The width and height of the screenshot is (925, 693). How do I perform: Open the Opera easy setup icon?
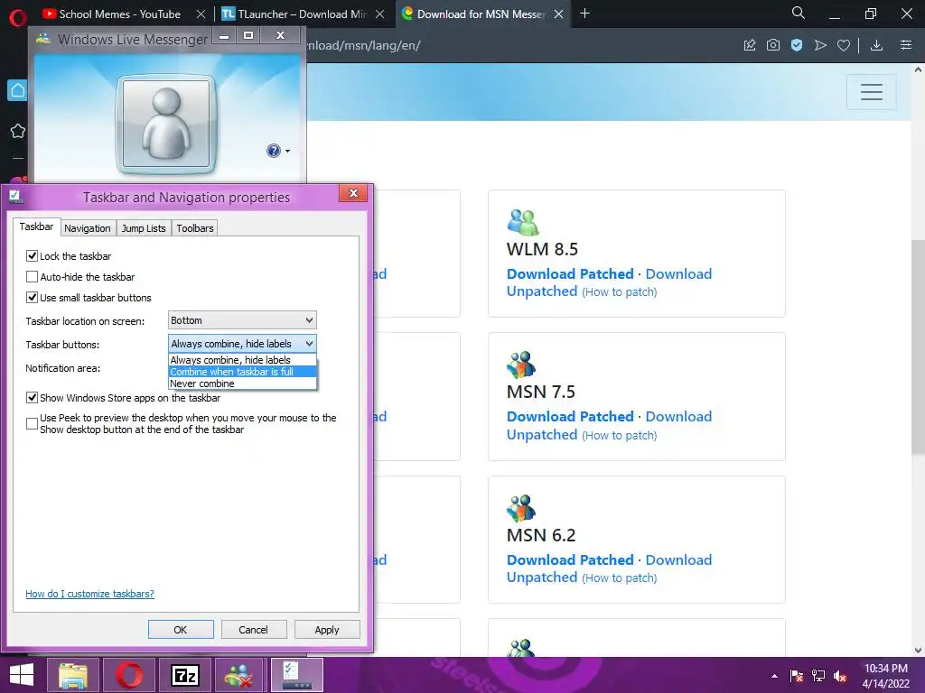pos(906,45)
